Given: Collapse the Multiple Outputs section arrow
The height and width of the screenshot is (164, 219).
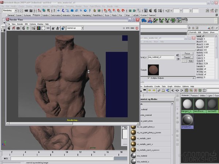Looking at the screenshot, I should (193, 78).
